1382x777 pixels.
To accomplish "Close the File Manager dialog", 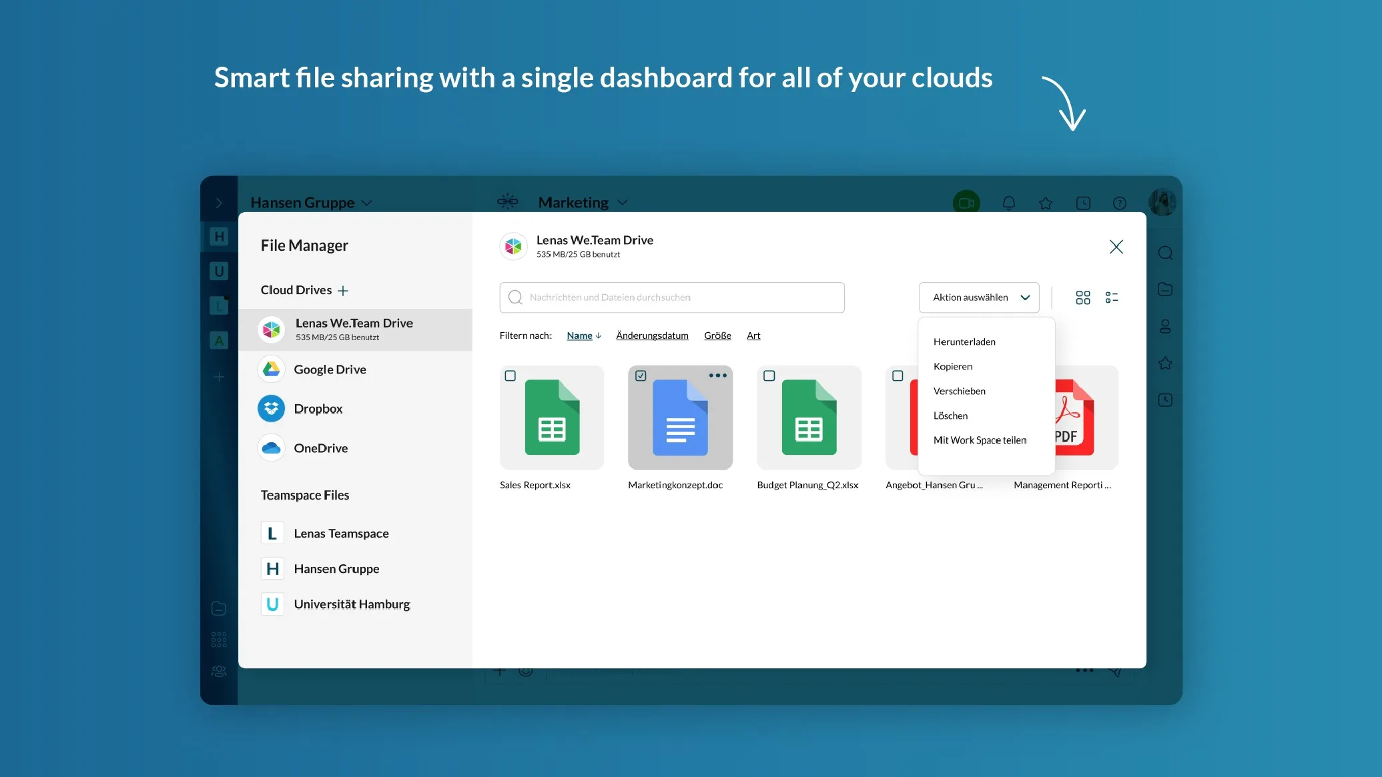I will pyautogui.click(x=1116, y=247).
